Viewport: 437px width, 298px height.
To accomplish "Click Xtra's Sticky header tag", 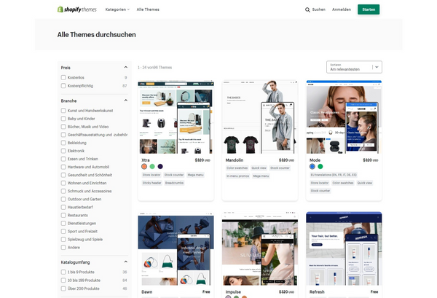I will point(152,183).
